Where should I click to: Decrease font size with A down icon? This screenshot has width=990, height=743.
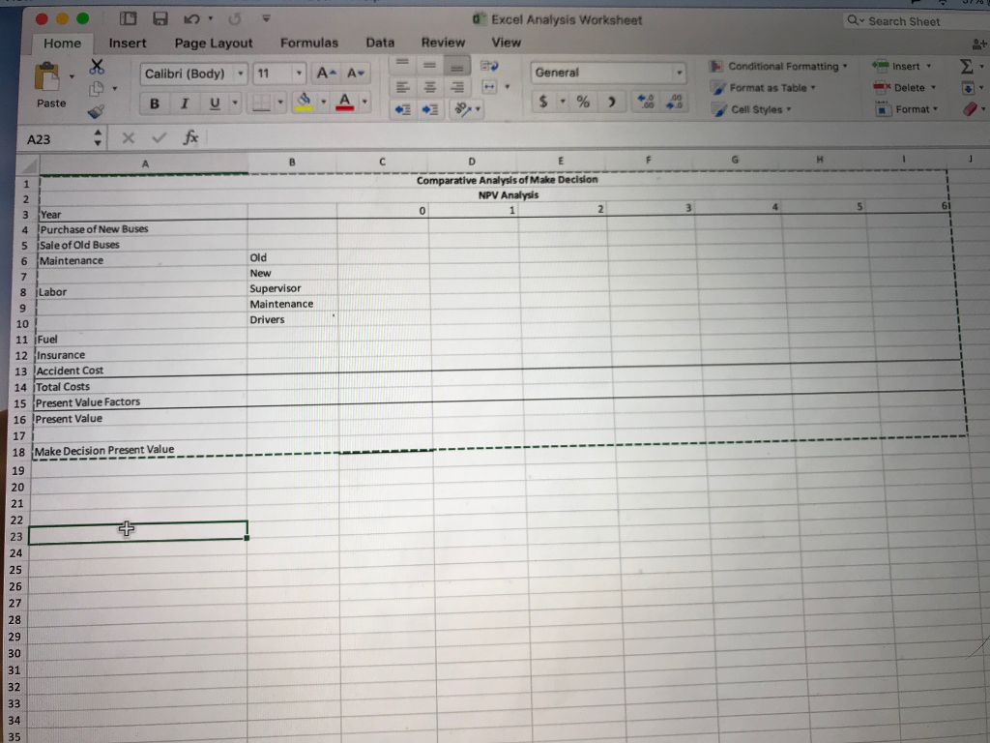point(356,74)
